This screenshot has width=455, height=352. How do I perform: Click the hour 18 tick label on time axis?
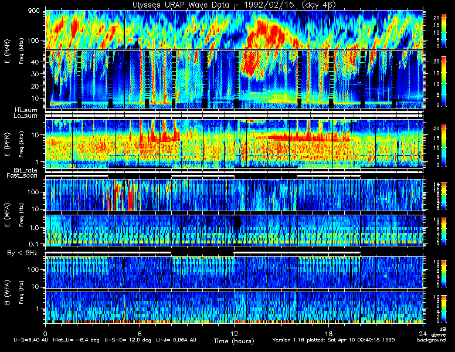(328, 334)
